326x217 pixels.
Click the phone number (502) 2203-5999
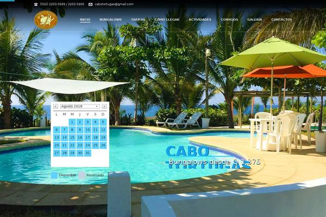(x=52, y=4)
